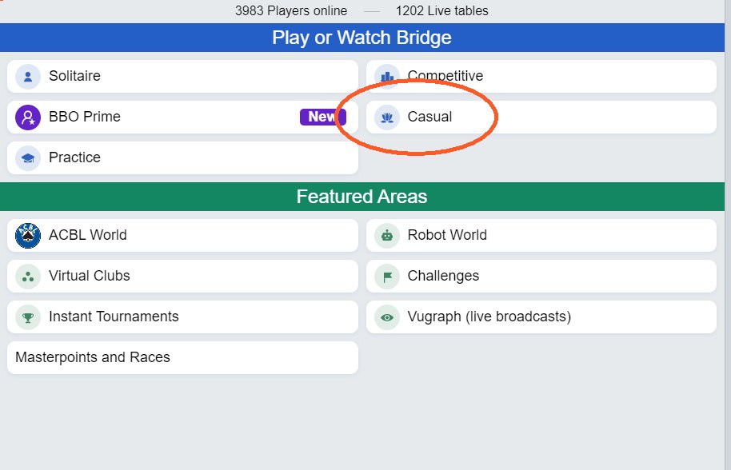Open Masterpoints and Races

click(x=182, y=358)
